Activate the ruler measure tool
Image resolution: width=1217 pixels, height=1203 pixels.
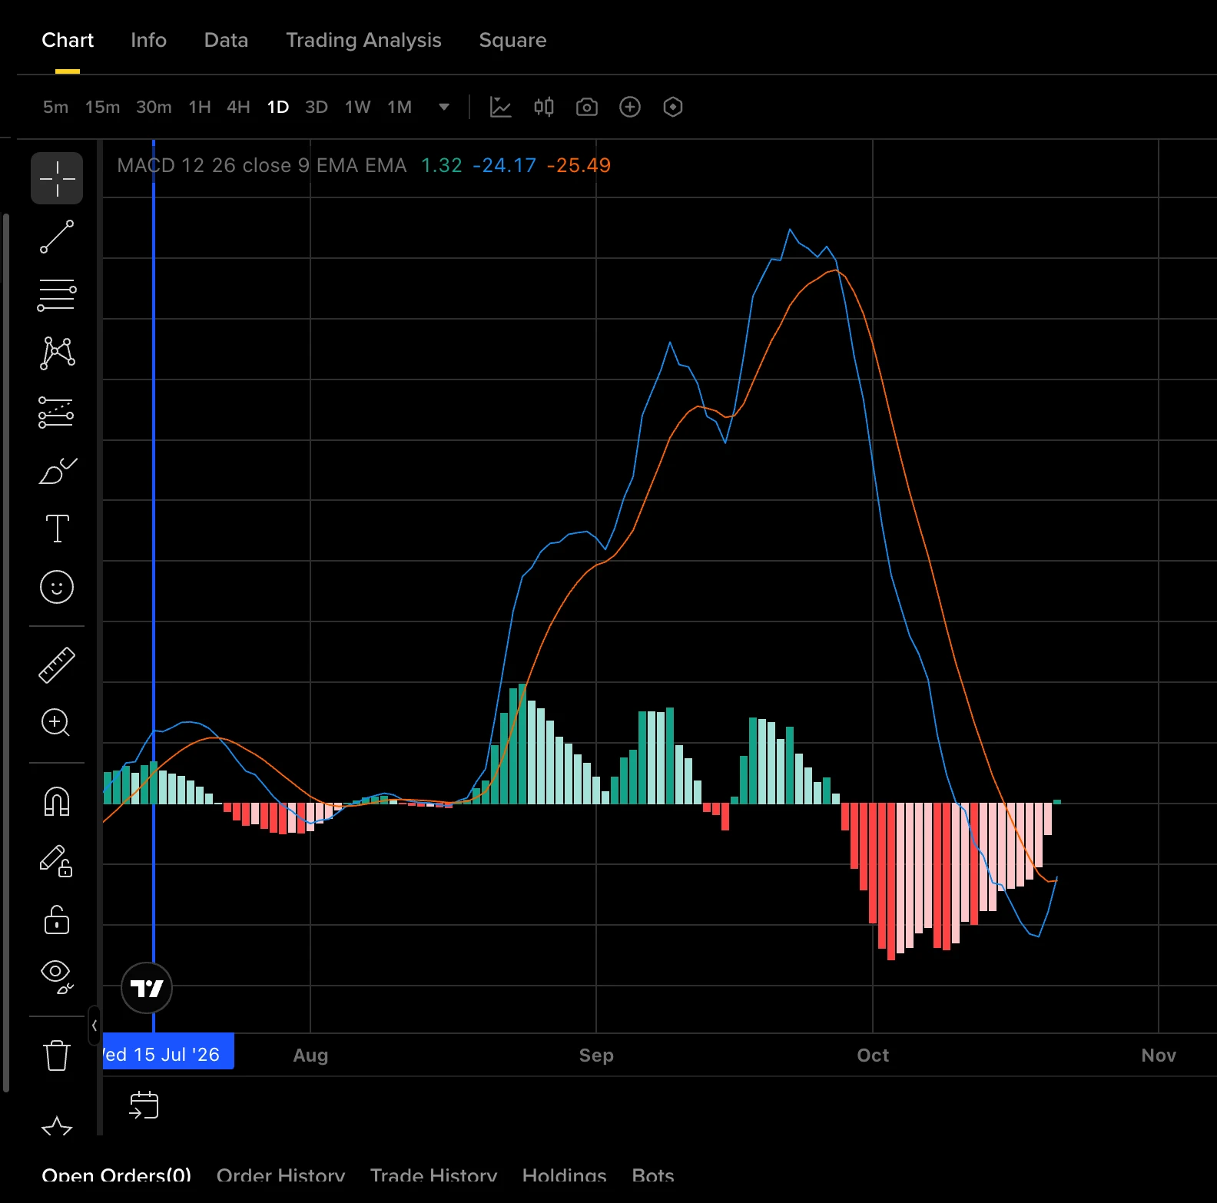tap(57, 665)
